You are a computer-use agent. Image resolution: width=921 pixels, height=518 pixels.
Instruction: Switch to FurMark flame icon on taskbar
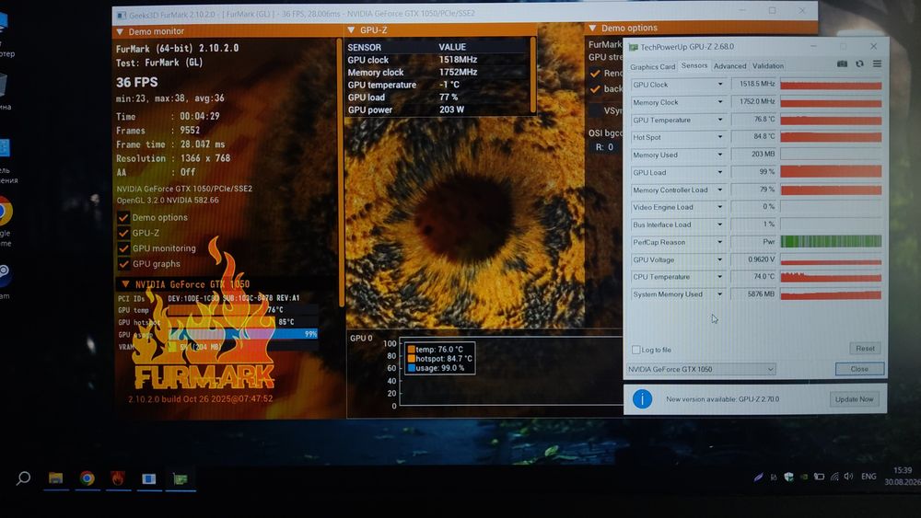[x=118, y=478]
